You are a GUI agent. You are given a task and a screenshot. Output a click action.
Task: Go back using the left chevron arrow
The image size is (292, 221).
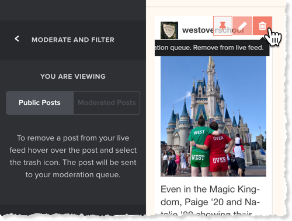coord(17,38)
